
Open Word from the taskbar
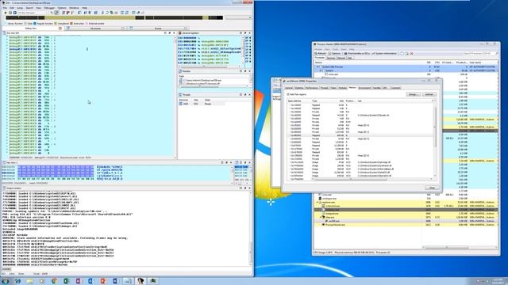[x=114, y=281]
